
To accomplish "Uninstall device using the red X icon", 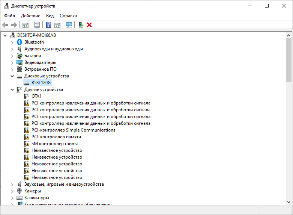I will point(89,25).
